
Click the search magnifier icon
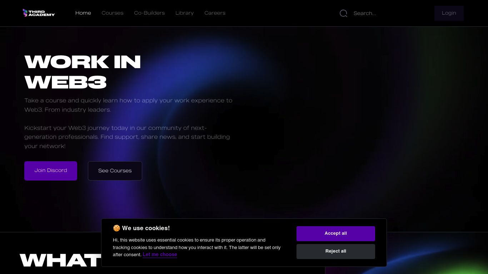pyautogui.click(x=343, y=13)
